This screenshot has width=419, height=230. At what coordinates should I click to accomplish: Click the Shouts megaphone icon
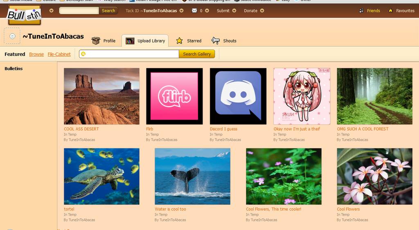[x=215, y=40]
